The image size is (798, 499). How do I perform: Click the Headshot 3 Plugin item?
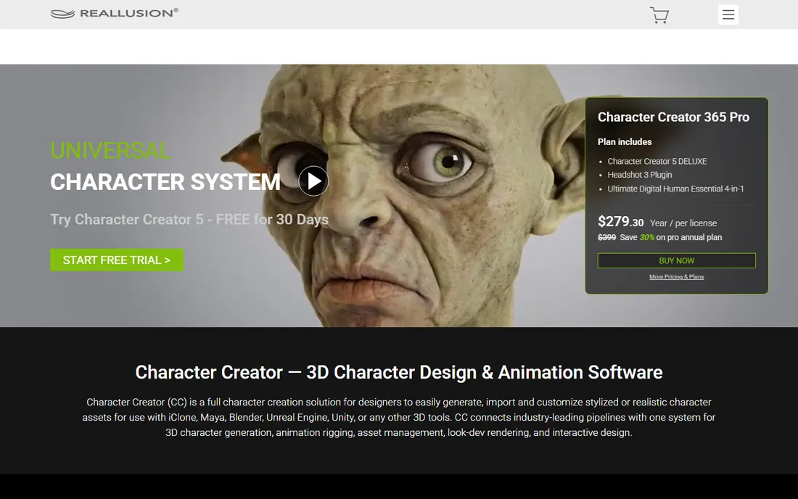coord(640,175)
